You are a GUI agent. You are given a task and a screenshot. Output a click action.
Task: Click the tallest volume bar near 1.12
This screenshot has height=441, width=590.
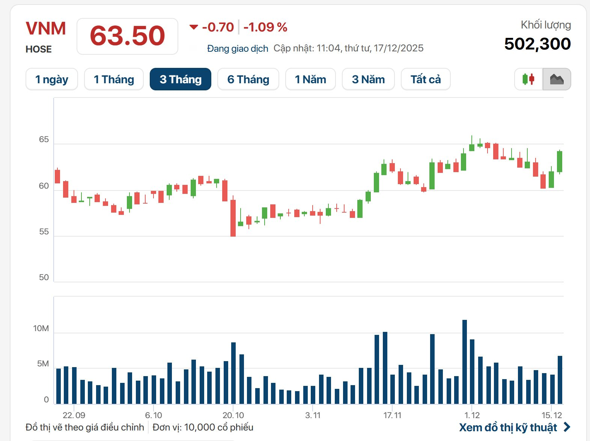(465, 361)
